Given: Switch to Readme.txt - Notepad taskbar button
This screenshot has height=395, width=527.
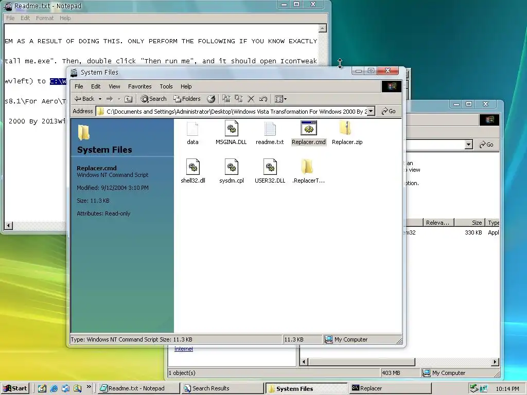Looking at the screenshot, I should pyautogui.click(x=138, y=388).
